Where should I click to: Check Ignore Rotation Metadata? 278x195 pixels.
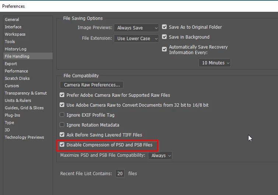pos(62,125)
